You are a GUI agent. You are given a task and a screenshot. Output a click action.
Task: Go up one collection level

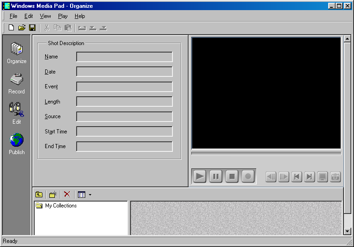point(39,195)
